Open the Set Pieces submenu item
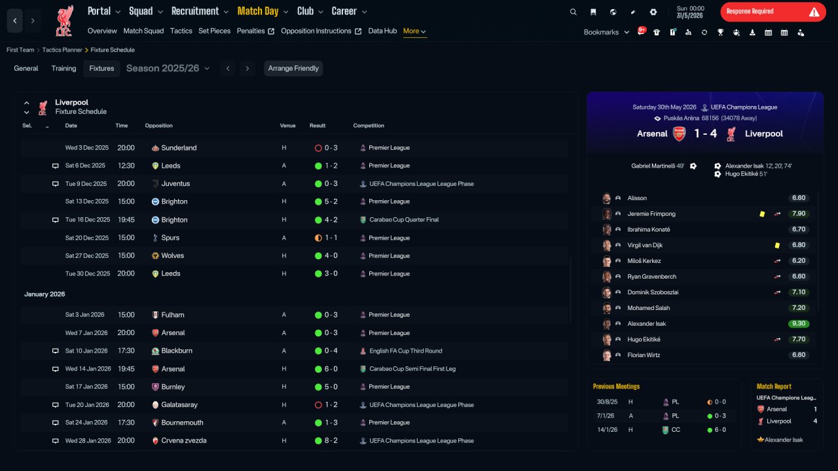Image resolution: width=838 pixels, height=471 pixels. (x=215, y=31)
